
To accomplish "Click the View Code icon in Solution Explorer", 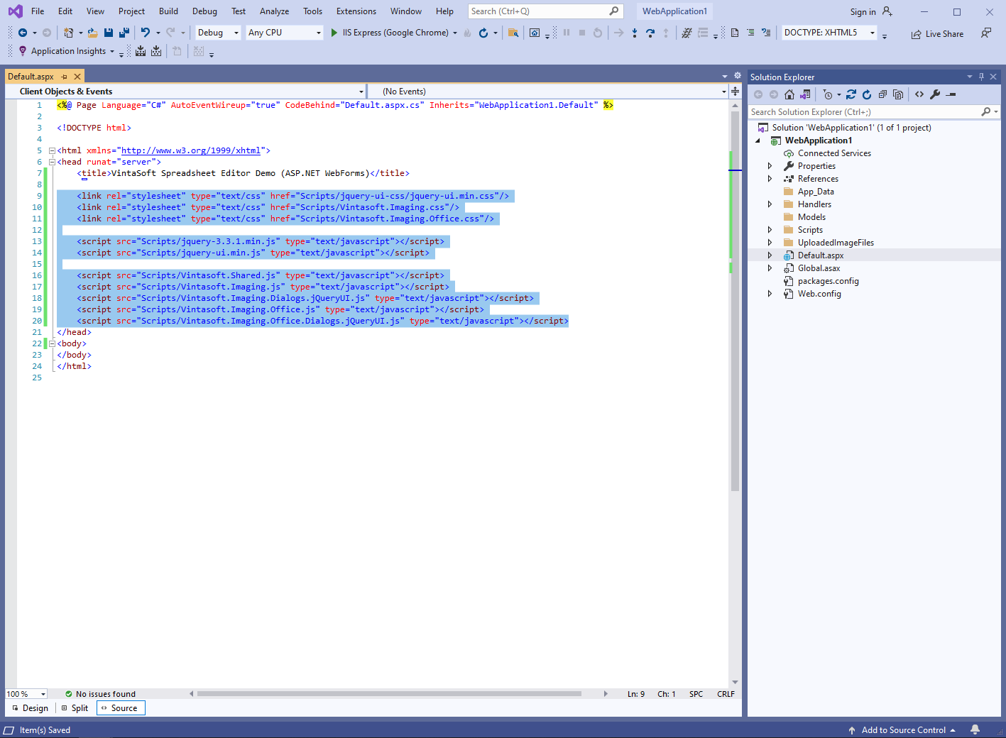I will coord(919,94).
